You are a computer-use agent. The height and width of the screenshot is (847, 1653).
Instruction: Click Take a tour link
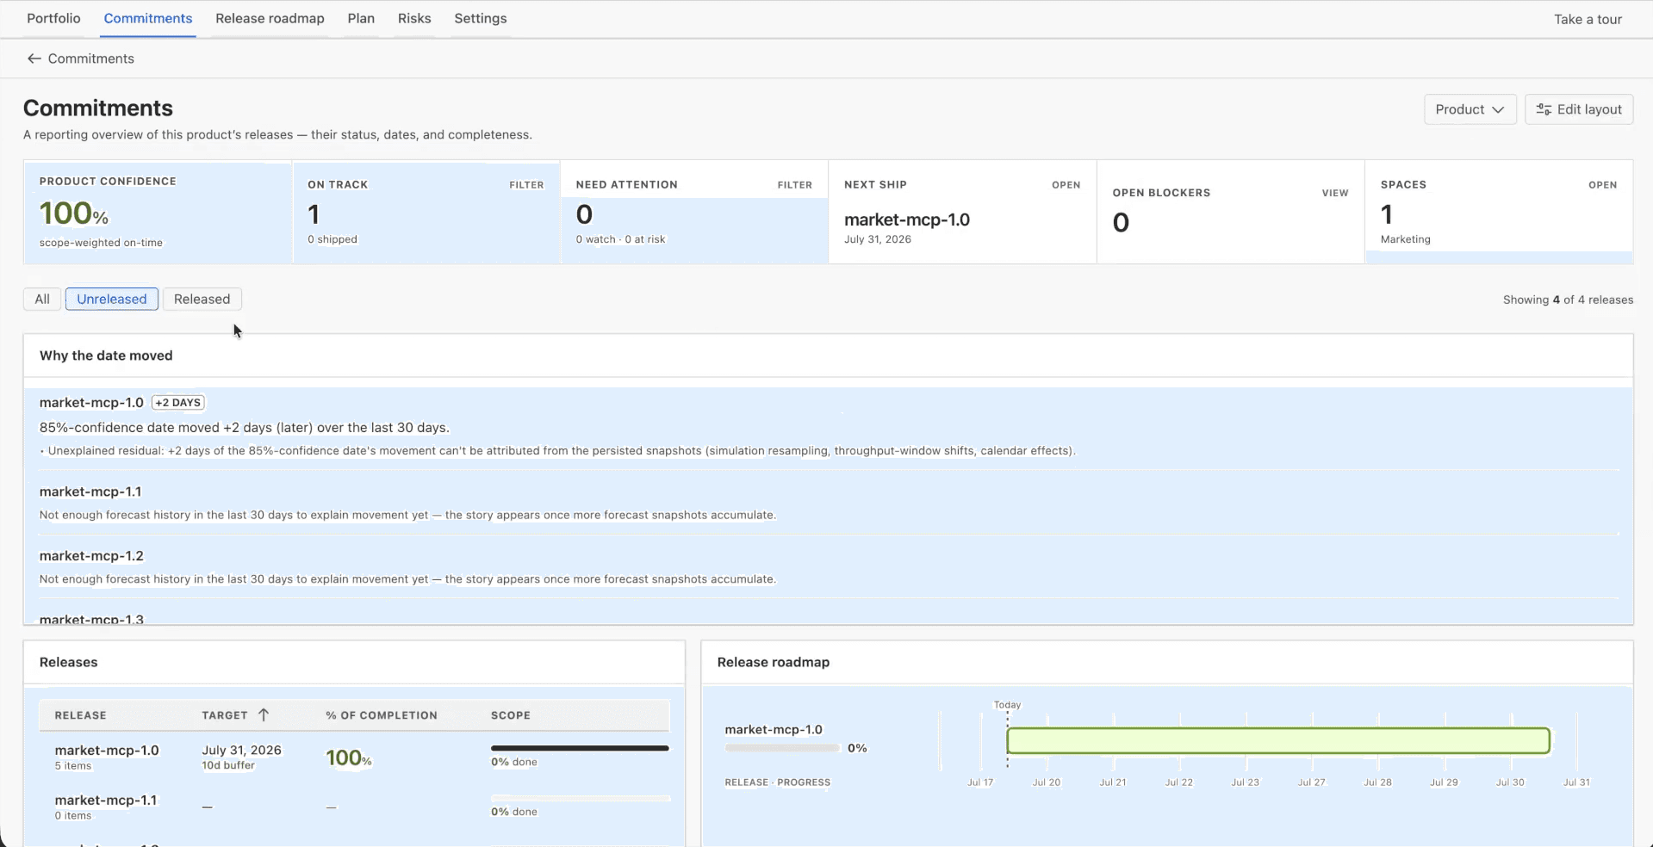click(x=1588, y=19)
